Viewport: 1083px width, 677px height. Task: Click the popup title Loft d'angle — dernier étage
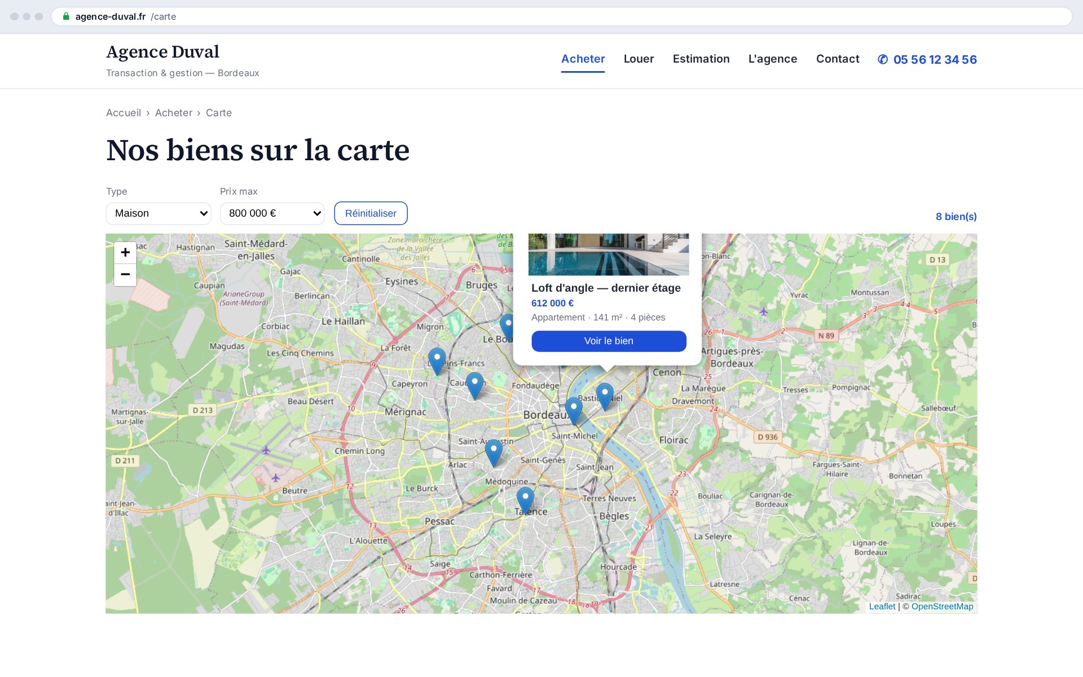pos(606,288)
